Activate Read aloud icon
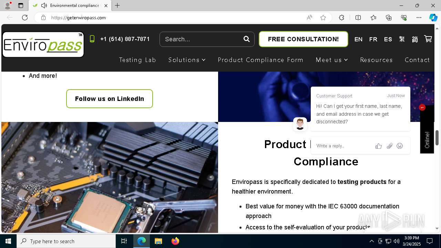Screen dimensions: 441x248 coord(309,18)
